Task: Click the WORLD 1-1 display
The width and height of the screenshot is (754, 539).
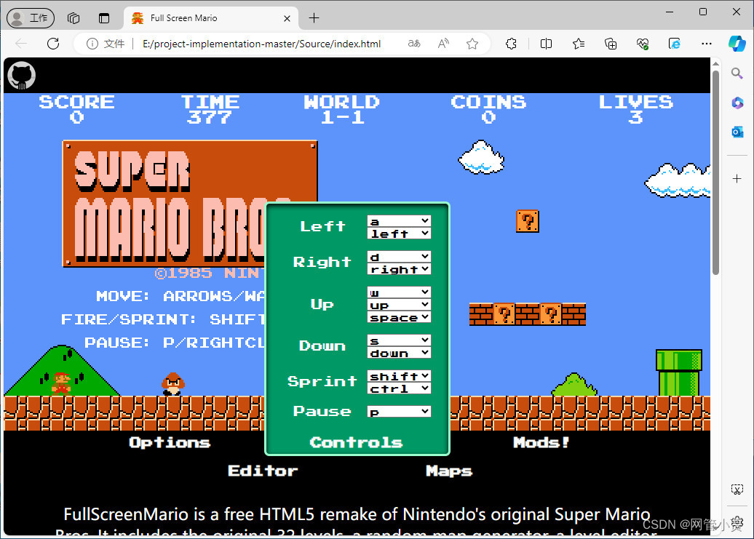Action: tap(341, 110)
